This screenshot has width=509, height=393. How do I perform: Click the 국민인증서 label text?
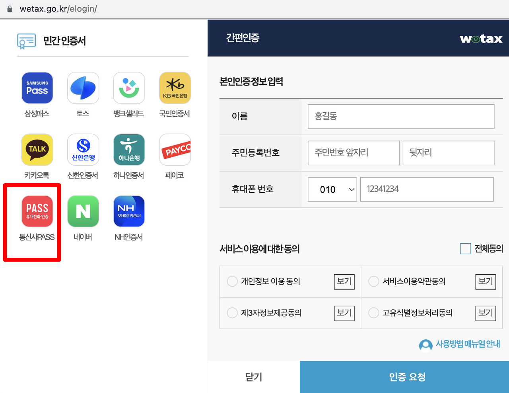[x=175, y=114]
